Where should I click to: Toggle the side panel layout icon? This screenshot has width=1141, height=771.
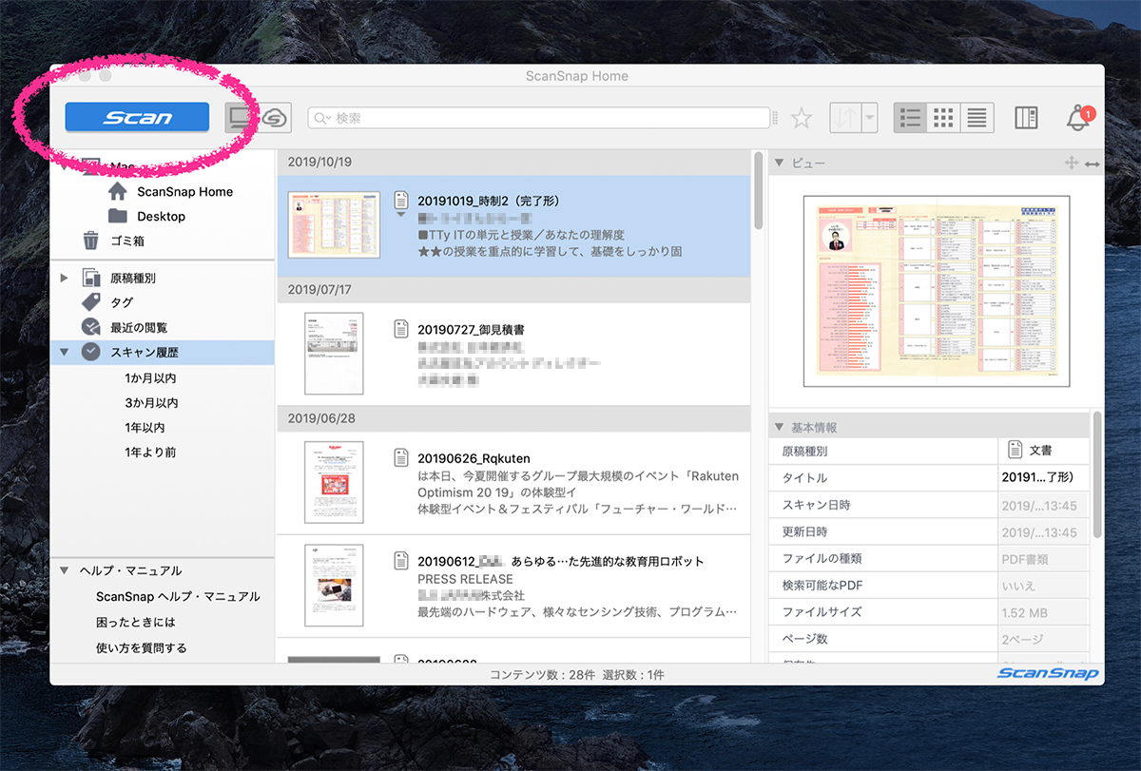pyautogui.click(x=1026, y=118)
